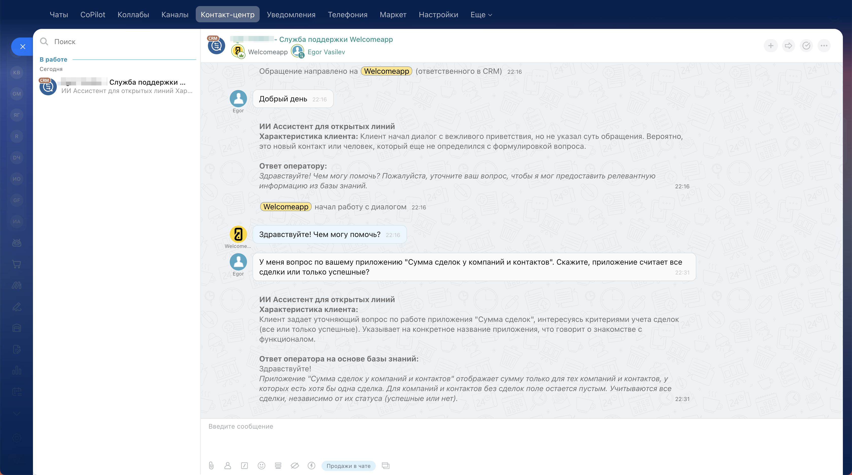
Task: Open the slash commands icon
Action: point(244,466)
